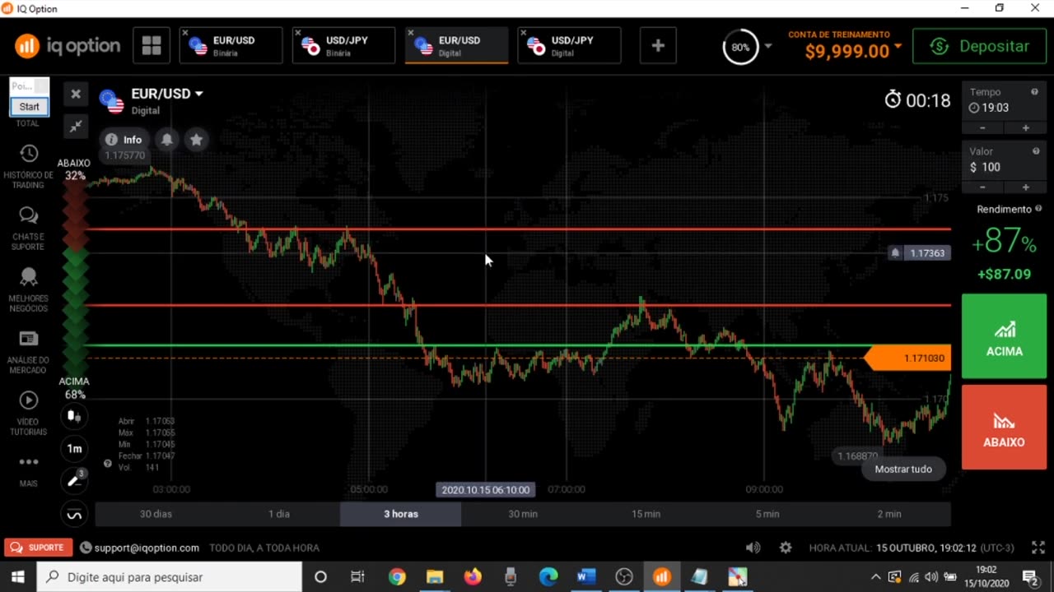This screenshot has height=592, width=1054.
Task: Increase expiration time with plus stepper
Action: click(1025, 128)
